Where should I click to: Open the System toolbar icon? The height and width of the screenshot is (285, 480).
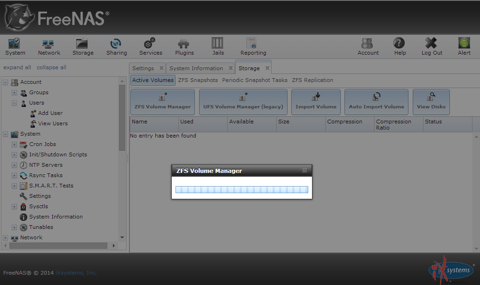click(15, 43)
